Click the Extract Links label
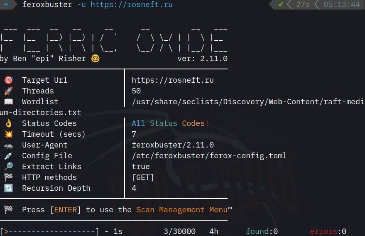The width and height of the screenshot is (365, 236). 51,167
